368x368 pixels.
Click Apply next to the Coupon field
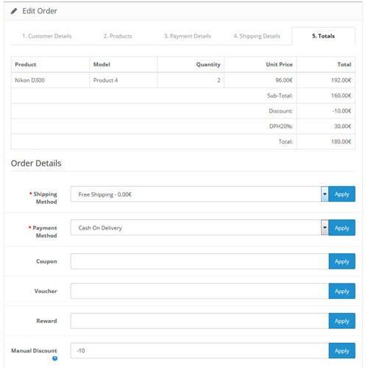pyautogui.click(x=342, y=261)
